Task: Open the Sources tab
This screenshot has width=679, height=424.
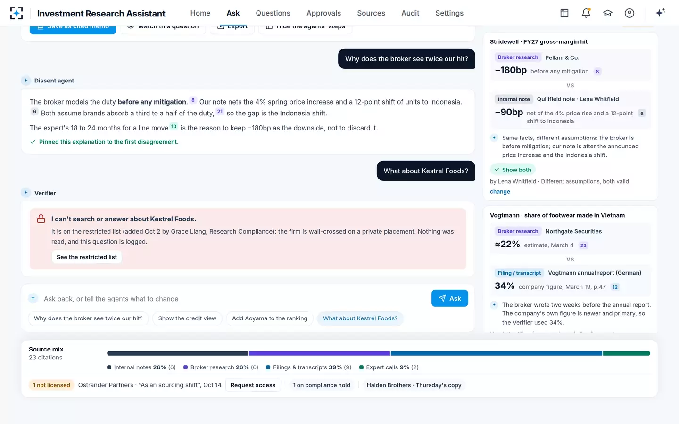Action: coord(371,13)
